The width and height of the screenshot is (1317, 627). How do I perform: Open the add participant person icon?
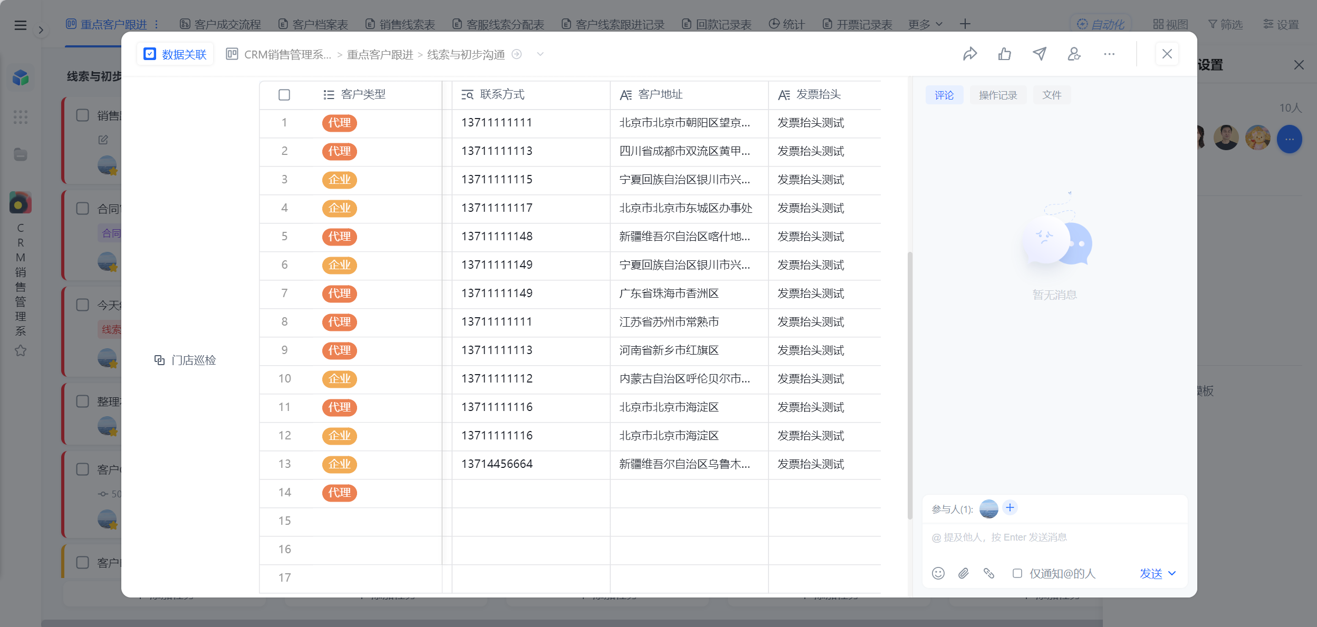tap(1074, 54)
